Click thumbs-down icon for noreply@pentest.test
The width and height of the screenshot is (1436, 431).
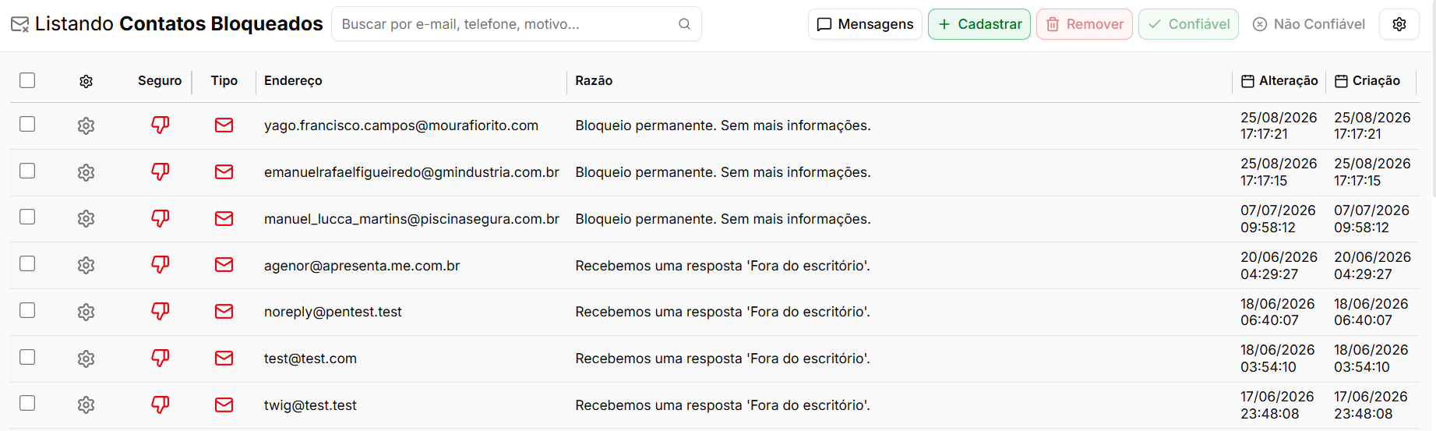click(x=161, y=312)
